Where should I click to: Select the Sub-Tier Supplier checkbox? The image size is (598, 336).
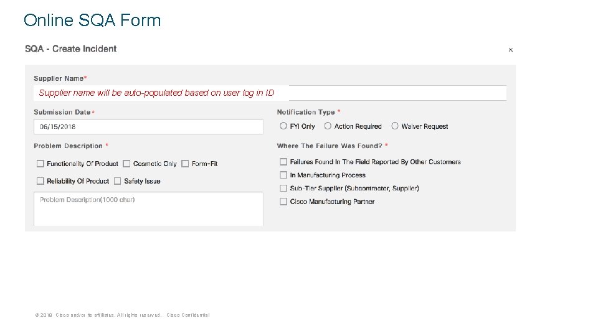tap(284, 188)
